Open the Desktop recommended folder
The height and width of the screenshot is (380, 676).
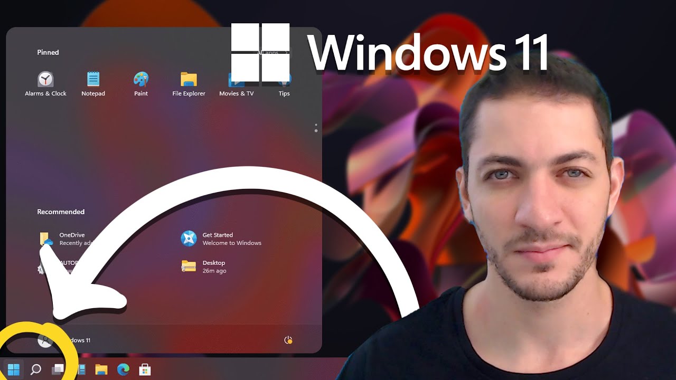coord(204,267)
